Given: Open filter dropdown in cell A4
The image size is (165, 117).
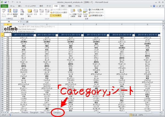Looking at the screenshot, I should coord(10,35).
